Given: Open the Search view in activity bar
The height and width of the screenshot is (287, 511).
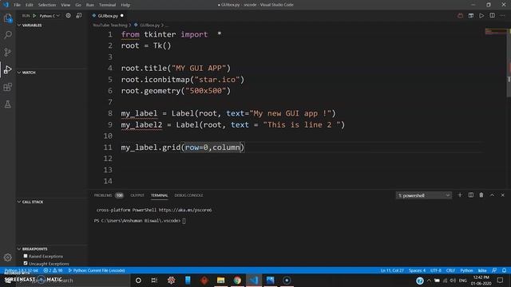Looking at the screenshot, I should (x=8, y=35).
